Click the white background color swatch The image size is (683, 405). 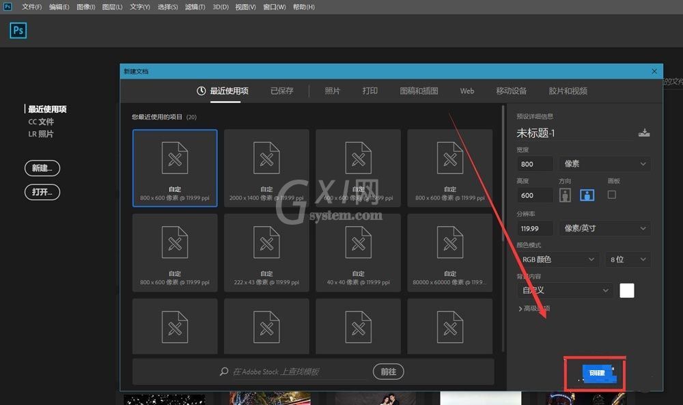click(627, 290)
